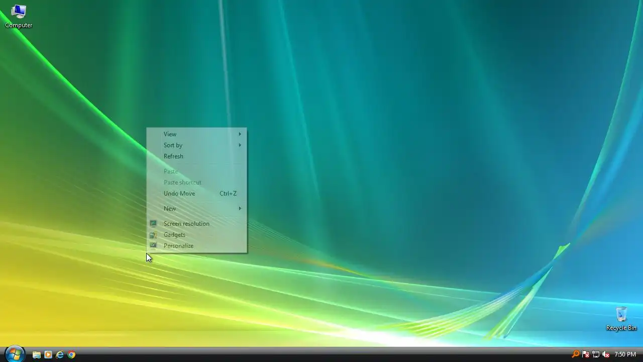643x362 pixels.
Task: Open the Computer desktop icon
Action: point(19,16)
